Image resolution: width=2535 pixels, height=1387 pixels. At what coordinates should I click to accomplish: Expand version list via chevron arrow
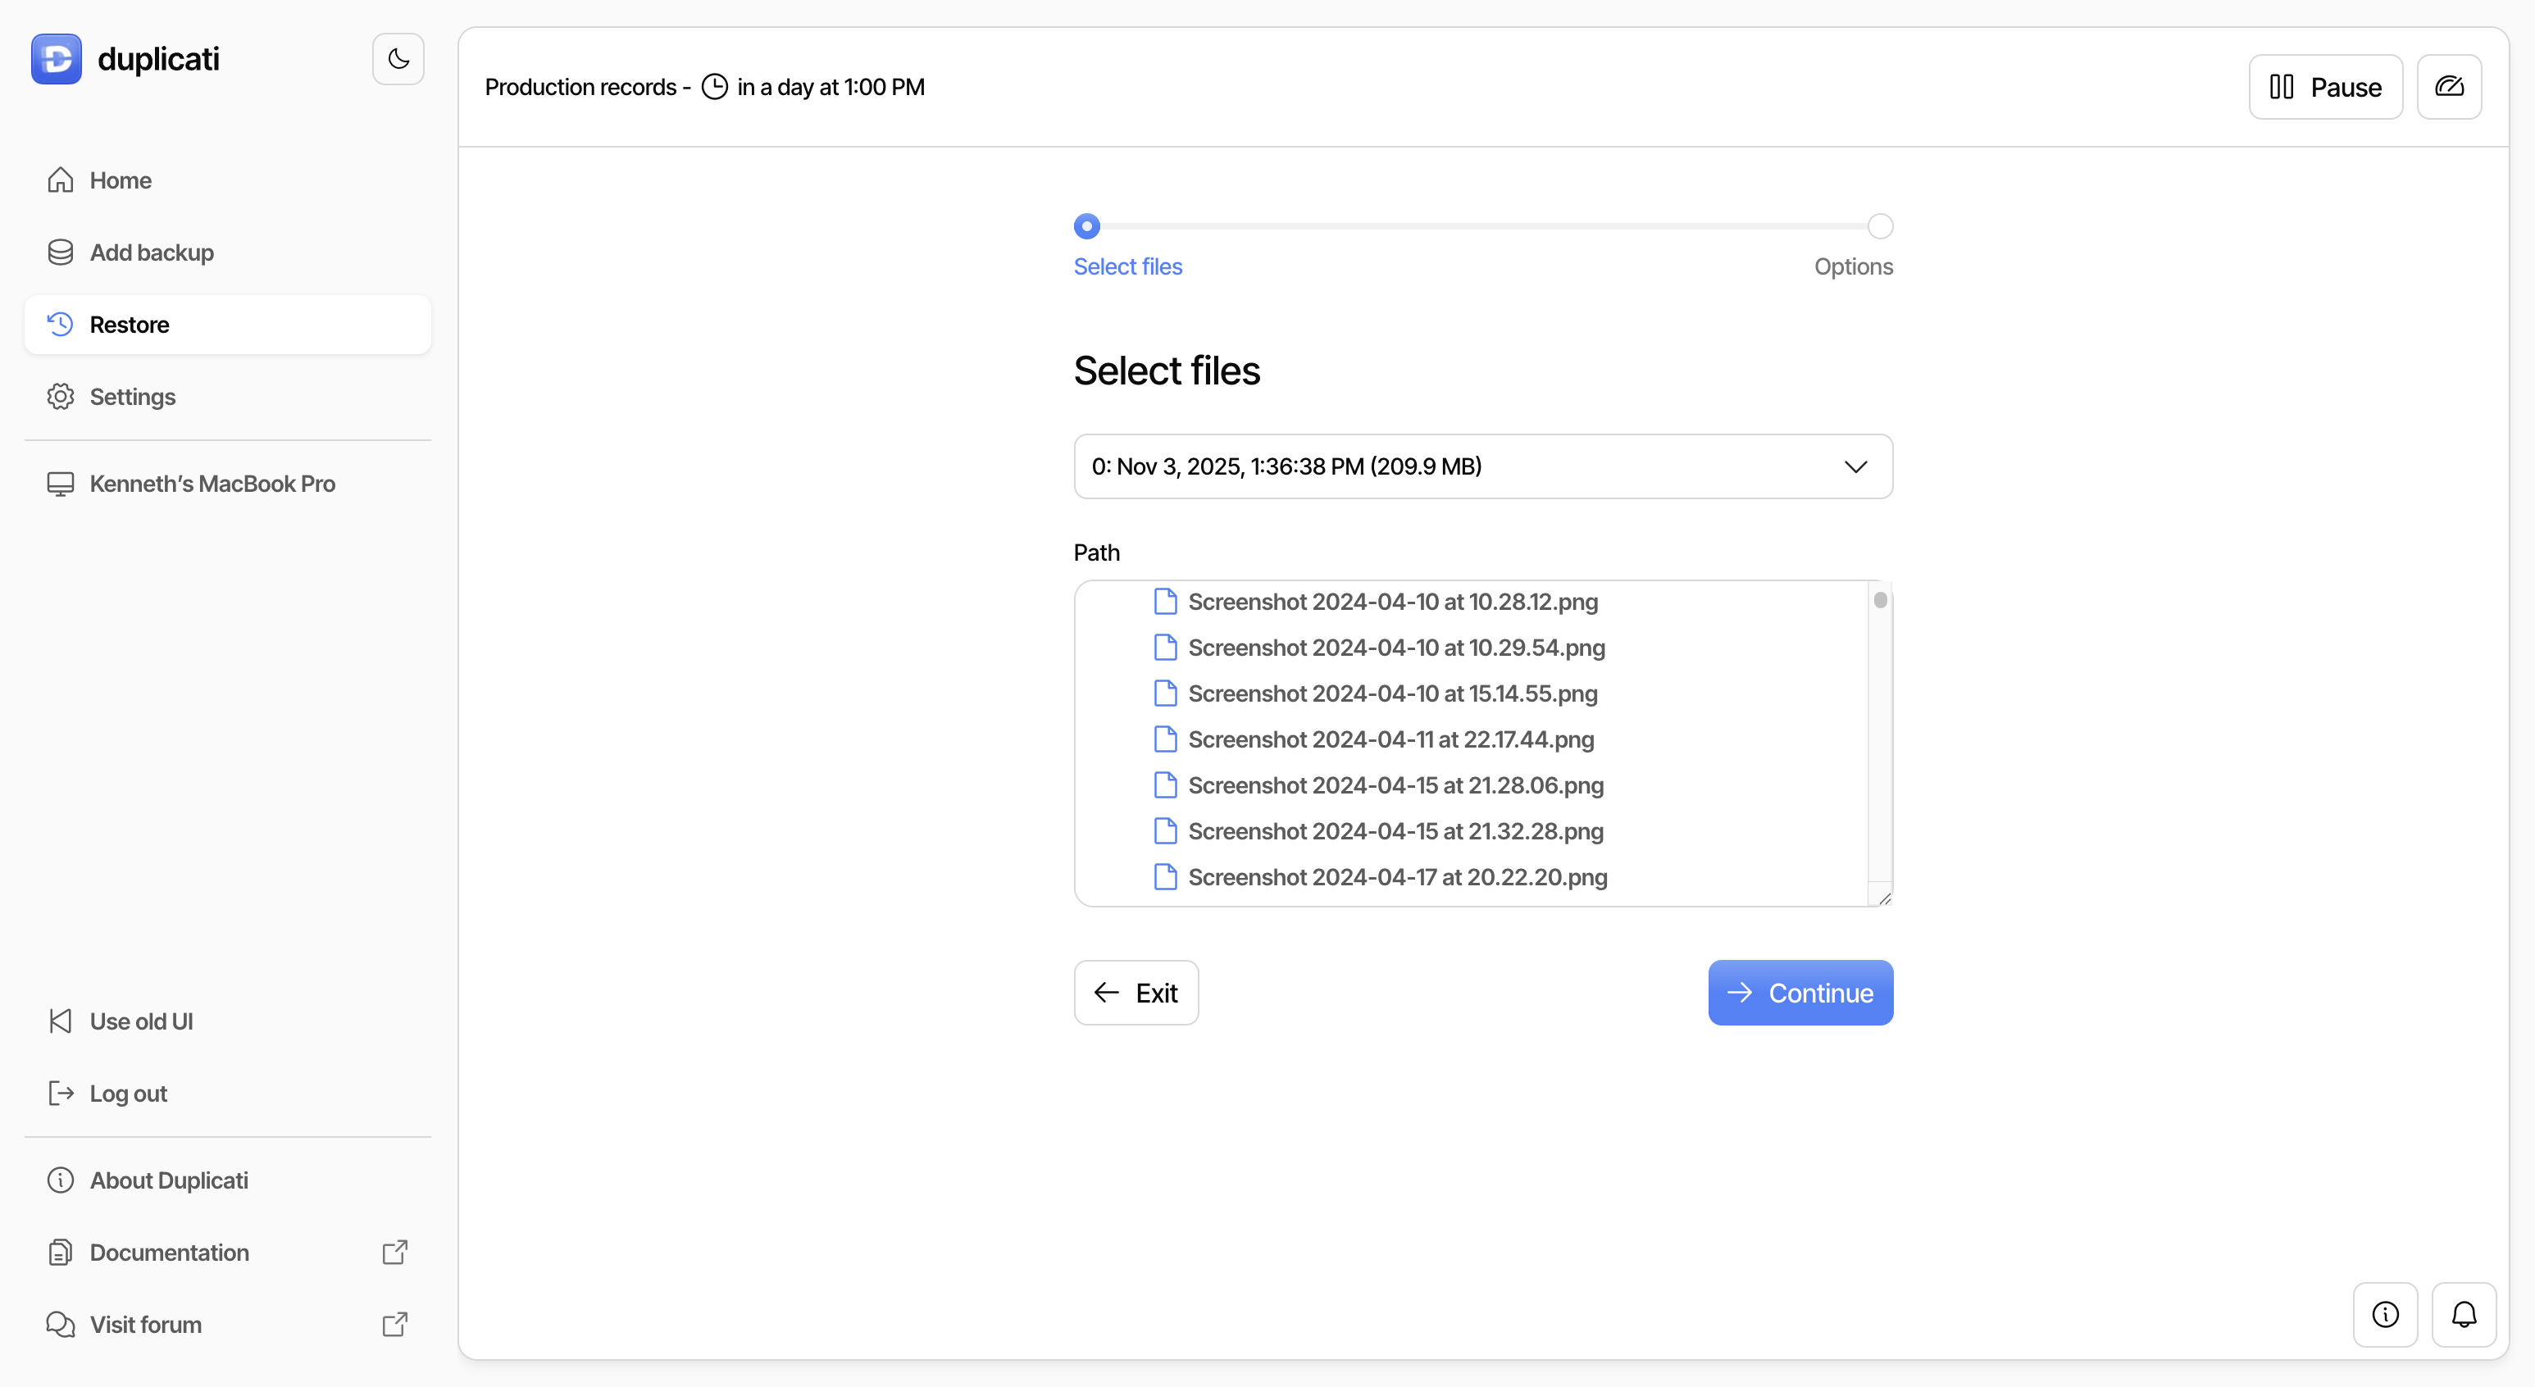tap(1855, 466)
